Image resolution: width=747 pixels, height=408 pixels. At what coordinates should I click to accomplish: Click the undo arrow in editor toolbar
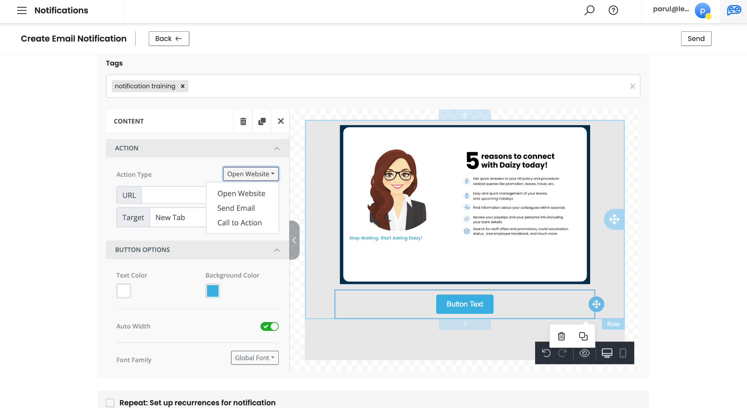click(546, 353)
